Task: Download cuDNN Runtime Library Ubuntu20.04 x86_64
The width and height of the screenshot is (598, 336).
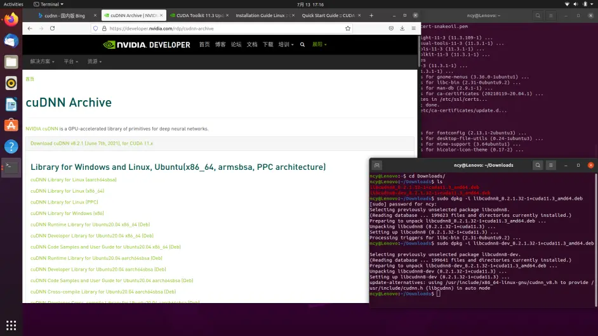Action: pyautogui.click(x=90, y=225)
